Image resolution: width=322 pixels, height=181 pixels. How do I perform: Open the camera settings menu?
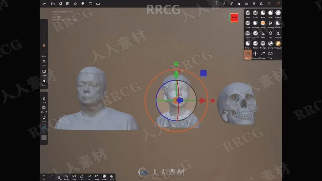[98, 4]
